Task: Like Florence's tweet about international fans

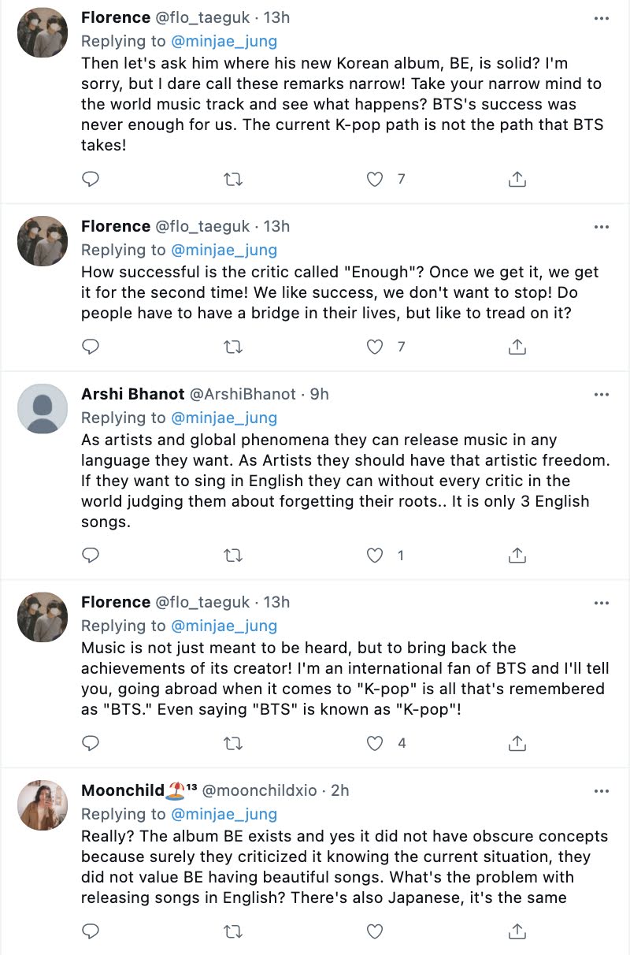Action: [376, 743]
